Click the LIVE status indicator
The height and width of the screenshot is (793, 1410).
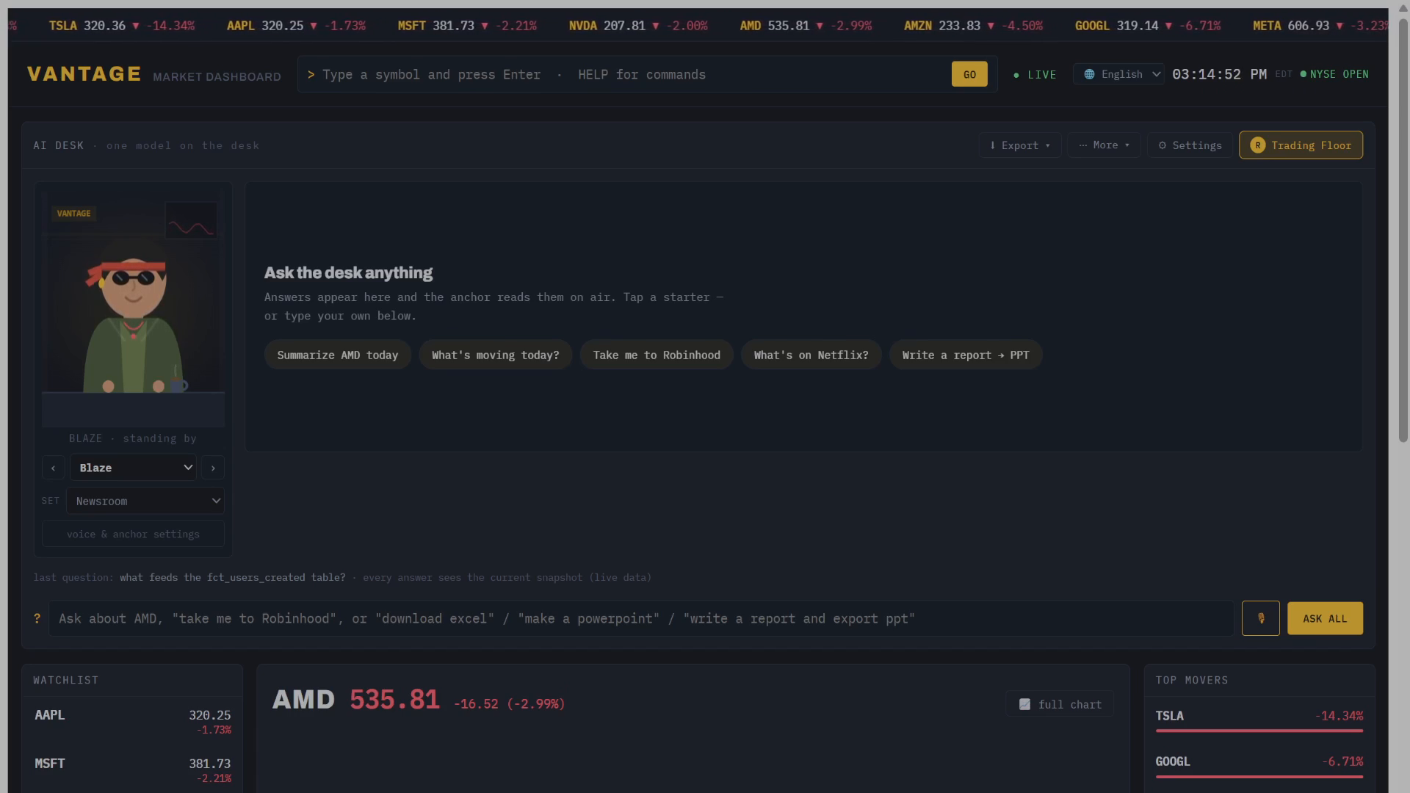coord(1035,75)
